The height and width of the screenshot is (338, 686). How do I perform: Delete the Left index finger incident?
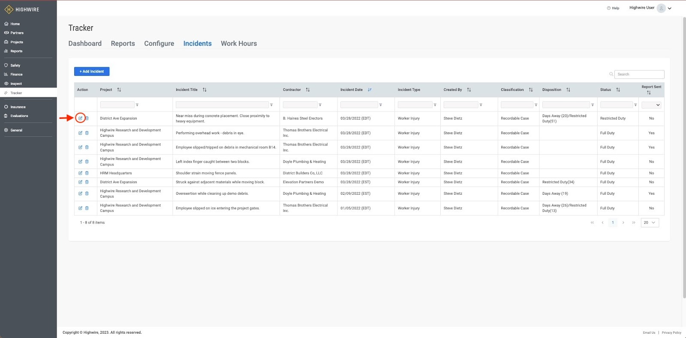pyautogui.click(x=87, y=162)
